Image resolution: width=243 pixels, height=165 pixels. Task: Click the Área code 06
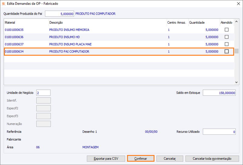(x=38, y=147)
